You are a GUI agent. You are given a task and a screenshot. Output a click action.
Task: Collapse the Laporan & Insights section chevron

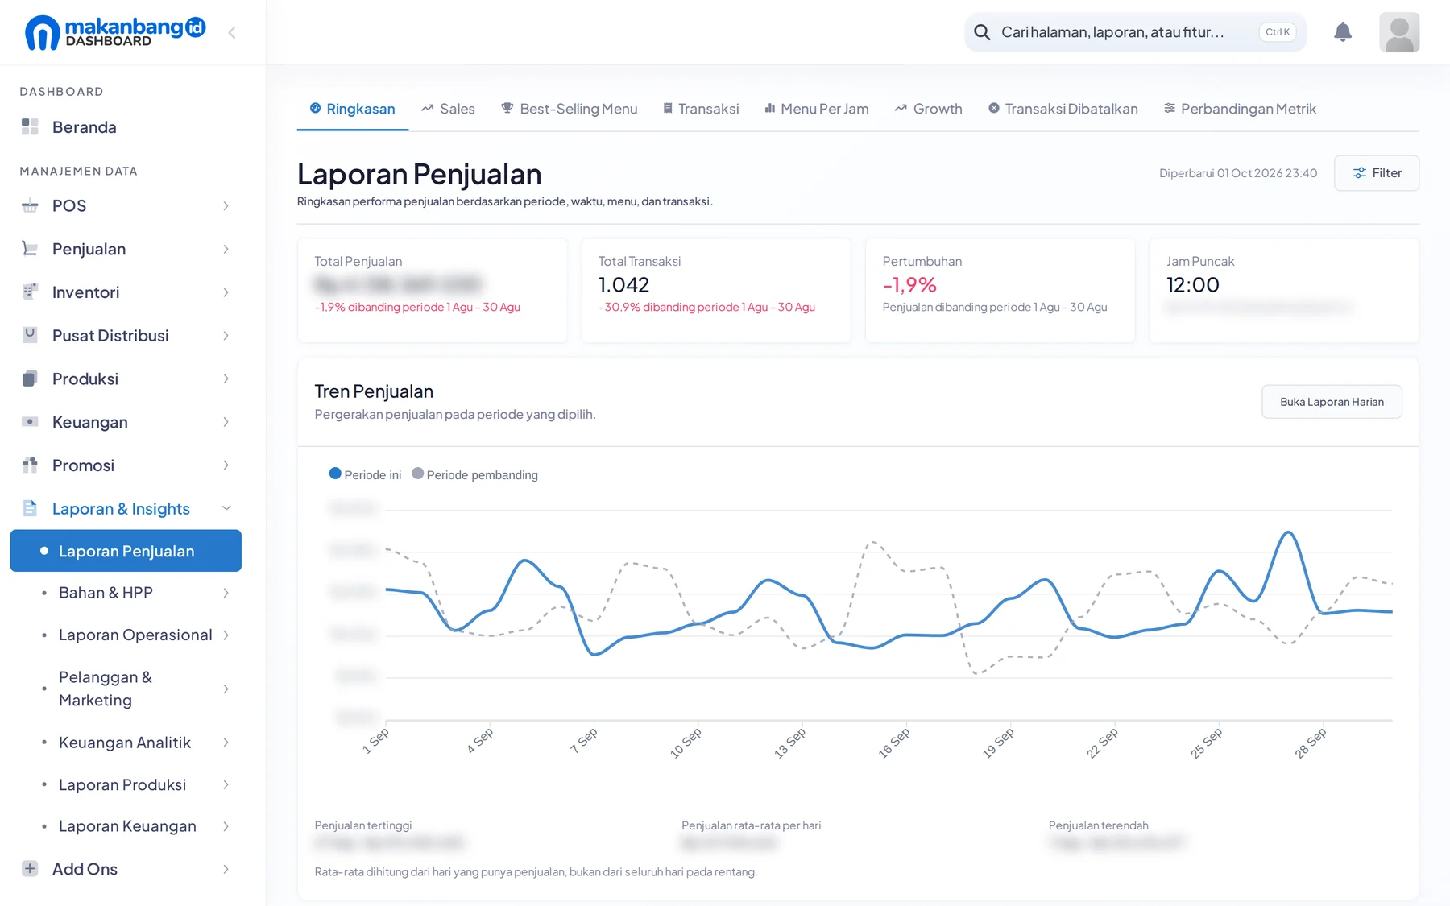pyautogui.click(x=226, y=508)
